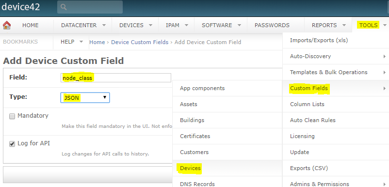This screenshot has width=389, height=187.
Task: Choose Customers in custom fields submenu
Action: (x=227, y=152)
